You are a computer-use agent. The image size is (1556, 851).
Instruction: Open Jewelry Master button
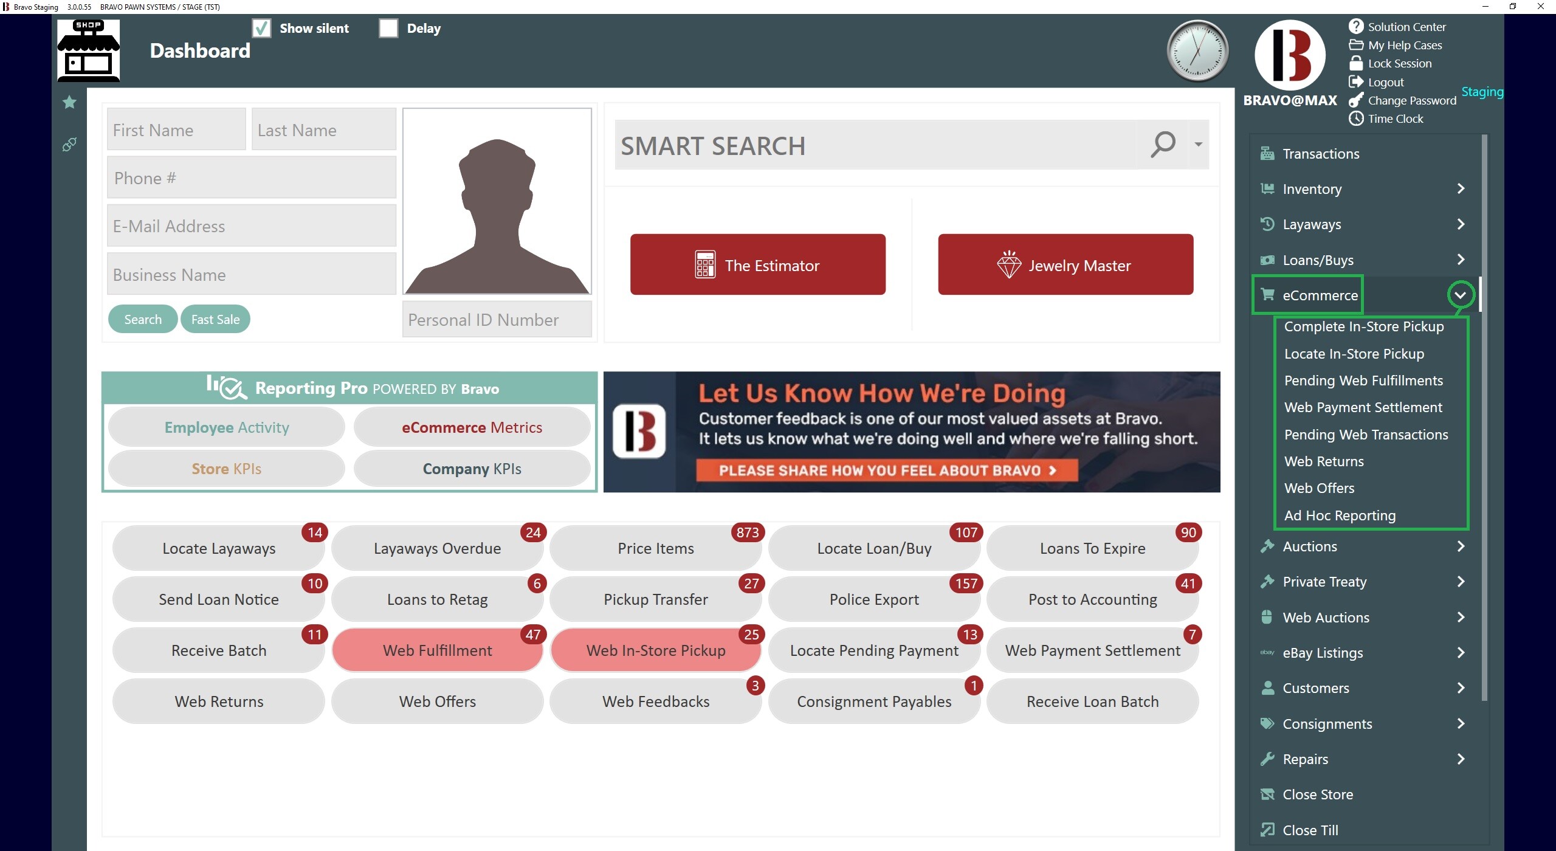point(1065,264)
